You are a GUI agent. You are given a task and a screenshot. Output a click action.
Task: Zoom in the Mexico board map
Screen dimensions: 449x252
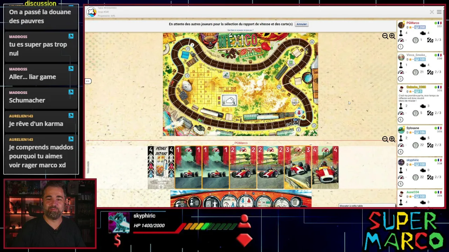click(392, 36)
